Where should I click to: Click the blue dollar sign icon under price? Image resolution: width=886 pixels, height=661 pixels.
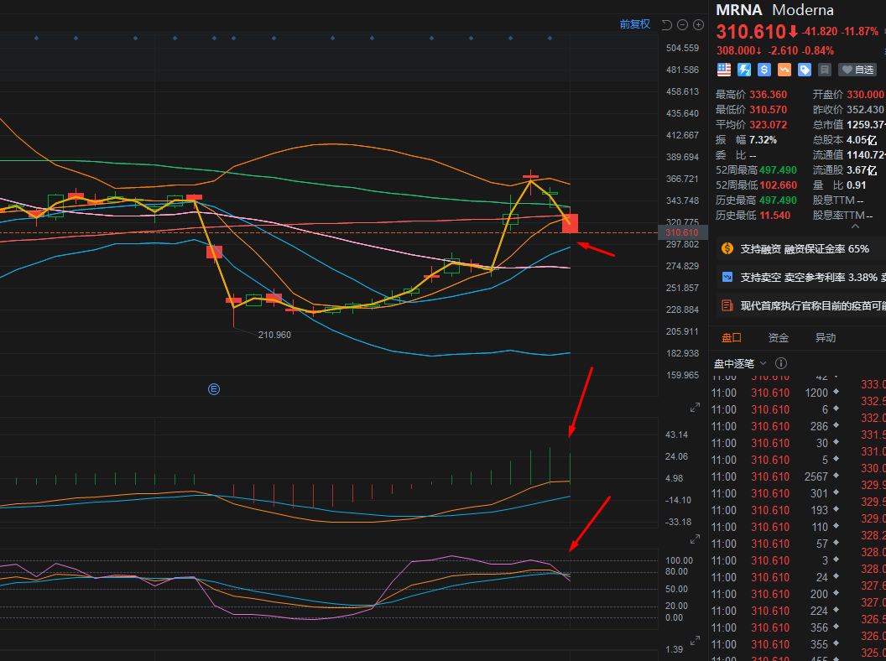(x=764, y=70)
